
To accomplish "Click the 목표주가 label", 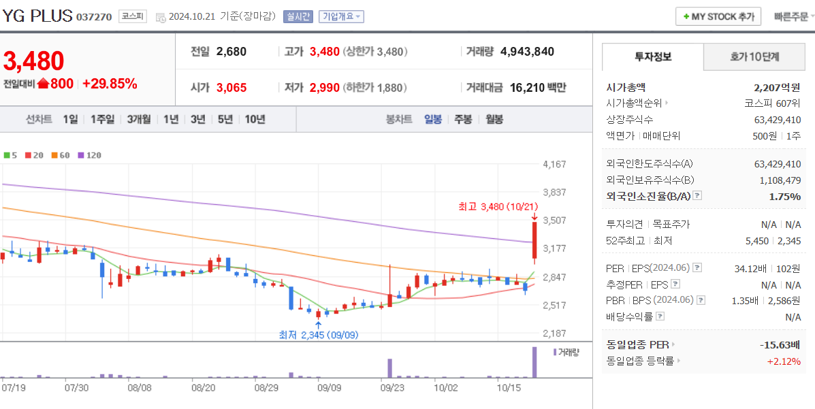I will (x=671, y=225).
